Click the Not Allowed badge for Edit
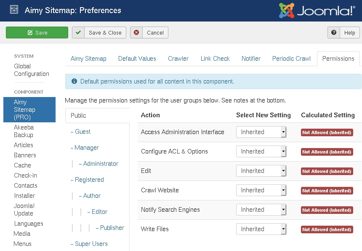The image size is (362, 251). 327,171
